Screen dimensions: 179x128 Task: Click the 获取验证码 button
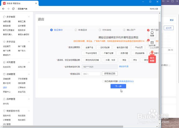[110, 74]
